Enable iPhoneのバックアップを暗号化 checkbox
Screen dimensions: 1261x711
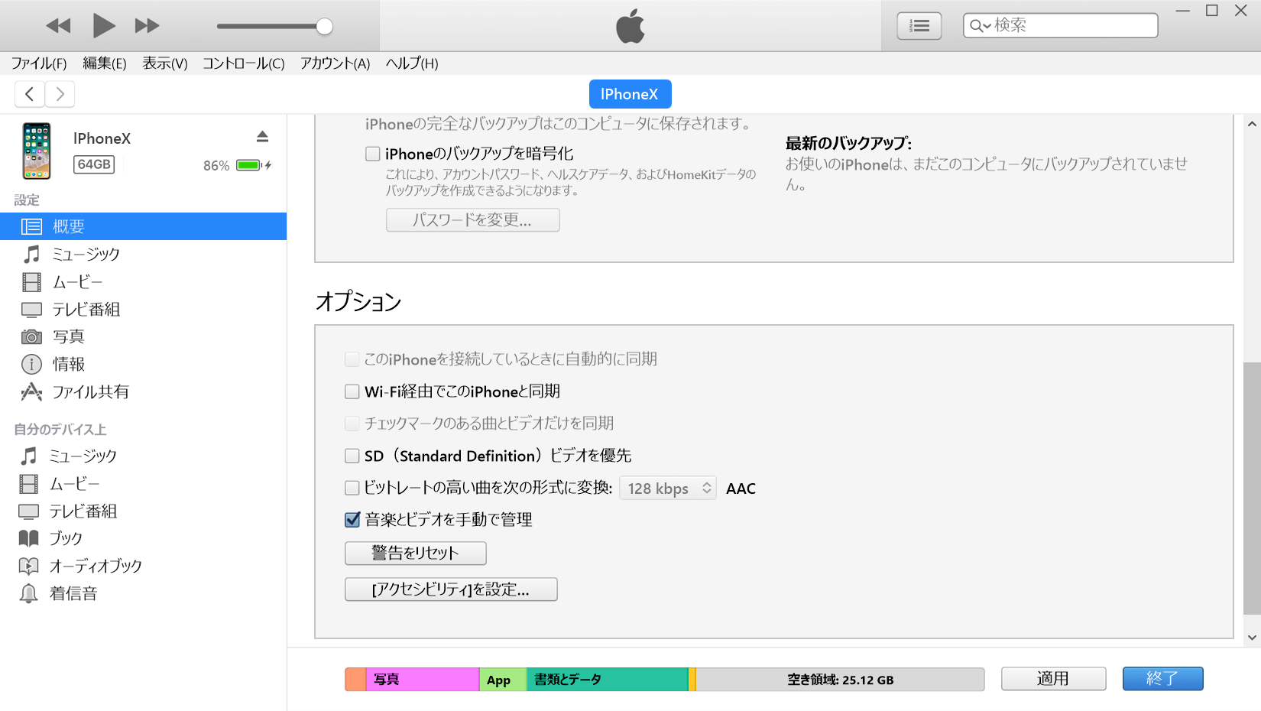point(373,154)
